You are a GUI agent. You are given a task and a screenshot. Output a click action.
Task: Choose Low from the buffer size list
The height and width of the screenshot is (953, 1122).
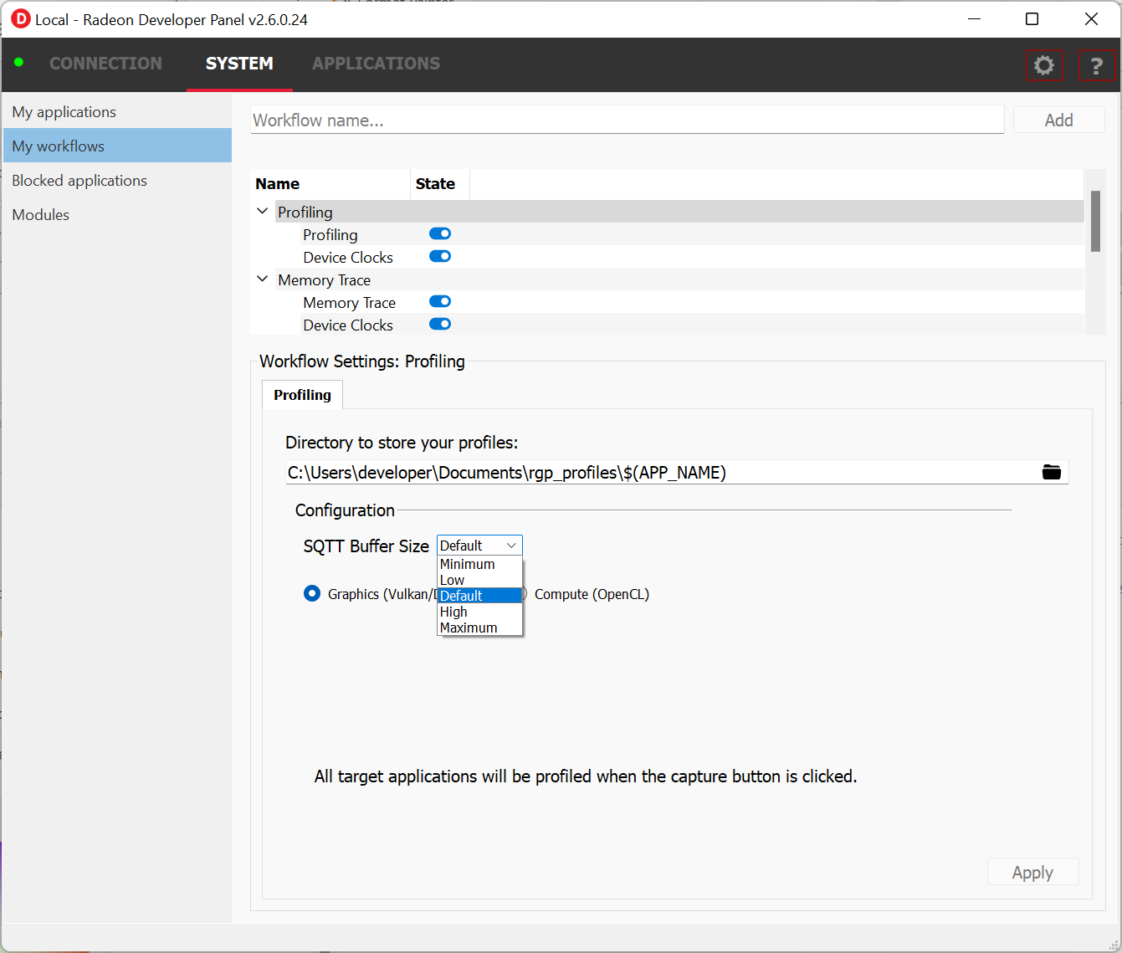(479, 580)
